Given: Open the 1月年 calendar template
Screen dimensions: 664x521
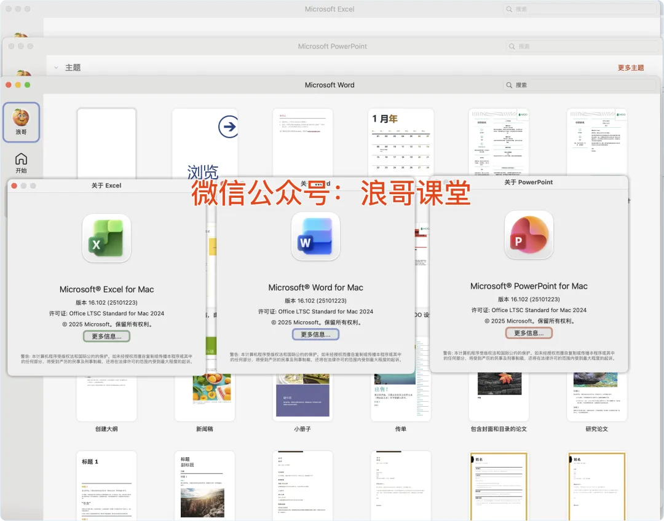Looking at the screenshot, I should 401,143.
